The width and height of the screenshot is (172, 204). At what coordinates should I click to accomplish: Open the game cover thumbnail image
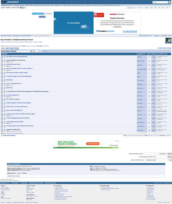[168, 41]
